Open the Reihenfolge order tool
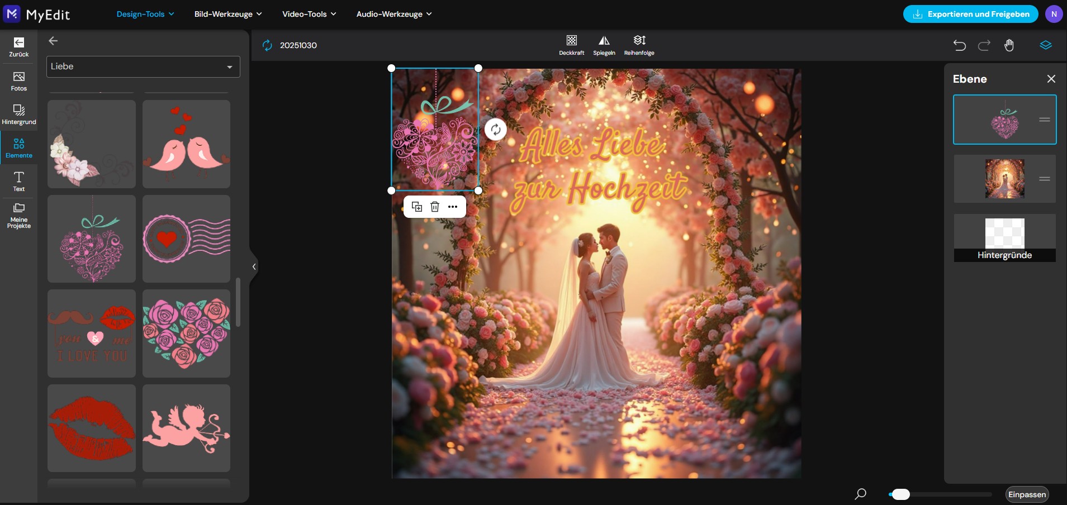The image size is (1067, 505). tap(639, 45)
